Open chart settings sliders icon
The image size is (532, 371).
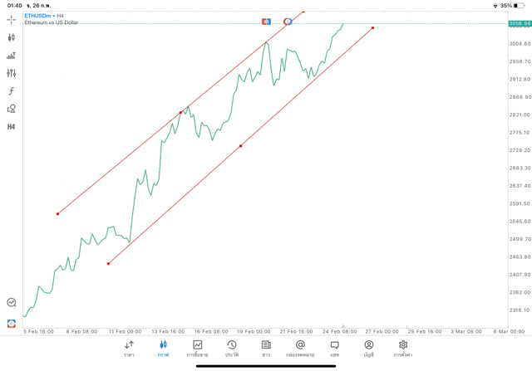pyautogui.click(x=12, y=73)
